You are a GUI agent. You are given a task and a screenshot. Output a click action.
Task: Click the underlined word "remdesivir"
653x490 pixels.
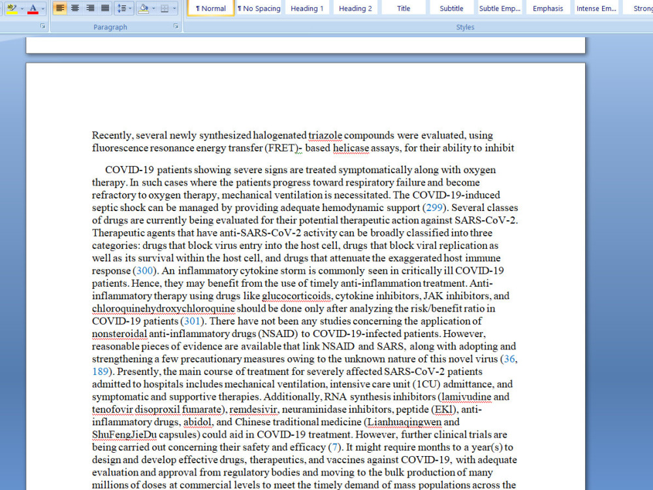(x=253, y=409)
